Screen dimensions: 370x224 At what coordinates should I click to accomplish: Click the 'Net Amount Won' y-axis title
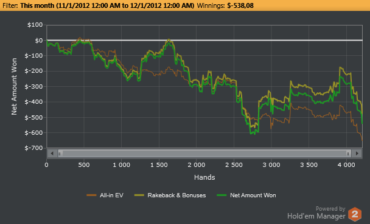point(14,87)
